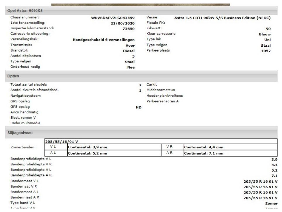282x212 pixels.
Task: Click the Onderhoud nodig value Nee
Action: (x=131, y=67)
